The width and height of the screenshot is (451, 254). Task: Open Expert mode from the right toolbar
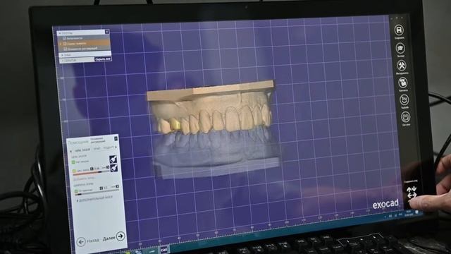[x=400, y=48]
